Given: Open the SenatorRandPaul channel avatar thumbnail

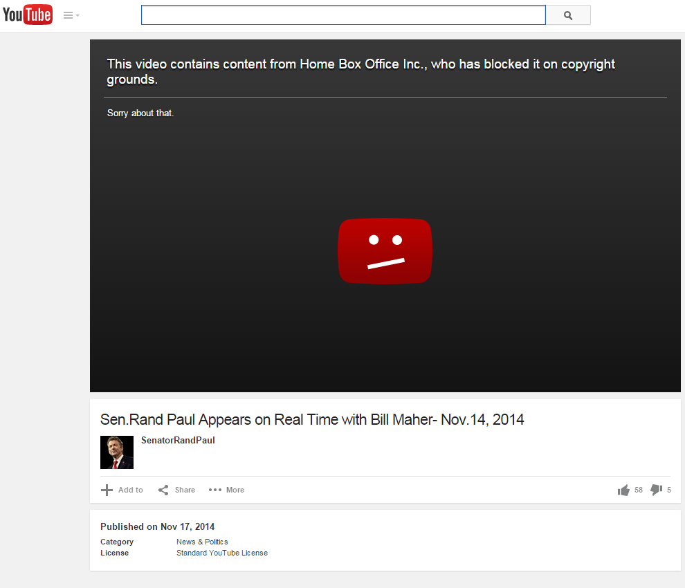Looking at the screenshot, I should coord(117,452).
